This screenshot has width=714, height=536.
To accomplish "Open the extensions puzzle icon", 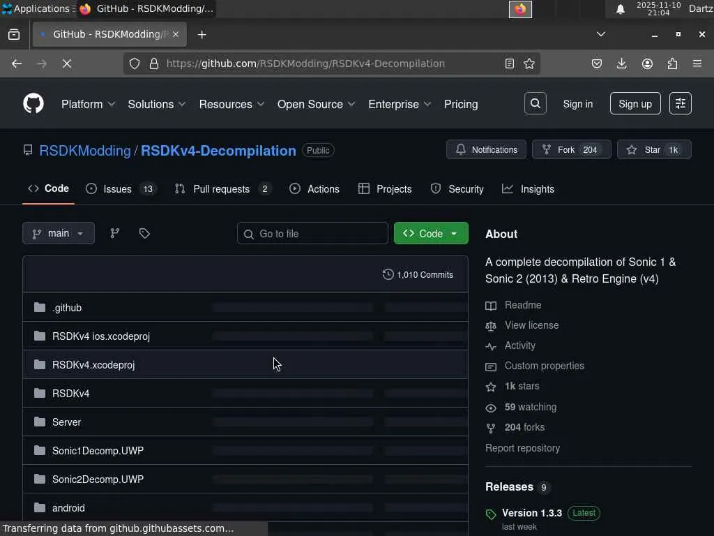I will pyautogui.click(x=672, y=64).
